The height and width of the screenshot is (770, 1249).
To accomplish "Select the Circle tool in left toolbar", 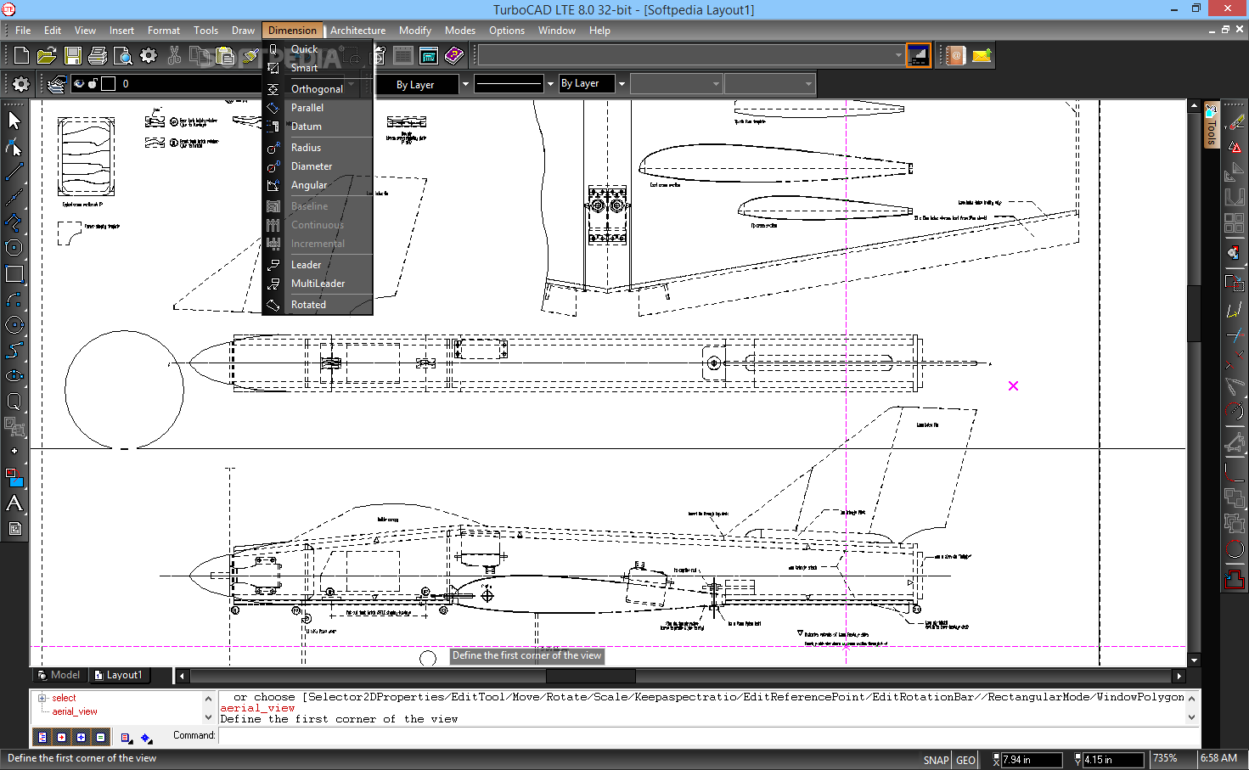I will (14, 324).
